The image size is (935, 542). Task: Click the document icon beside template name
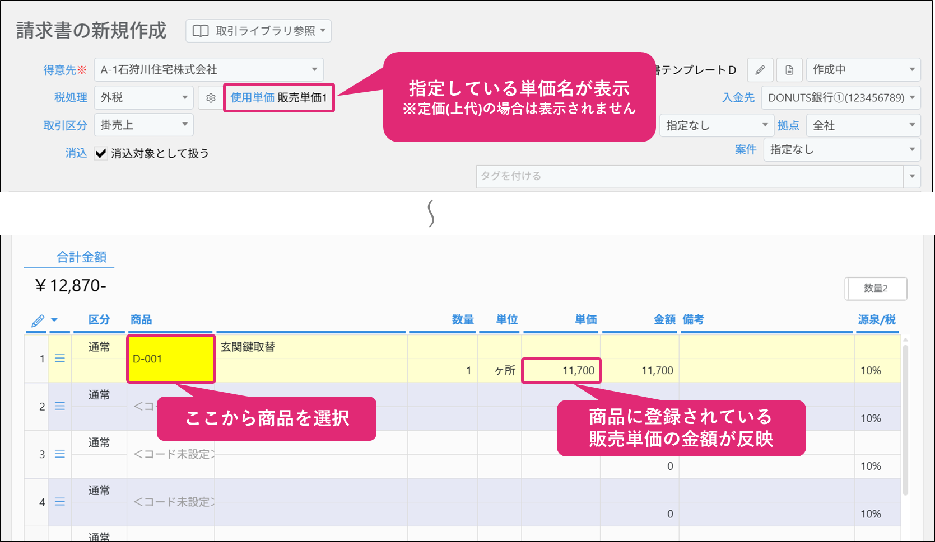point(789,70)
